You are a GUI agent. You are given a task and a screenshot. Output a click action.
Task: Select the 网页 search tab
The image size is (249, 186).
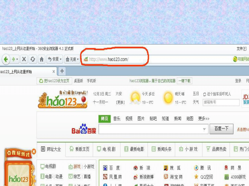[105, 119]
